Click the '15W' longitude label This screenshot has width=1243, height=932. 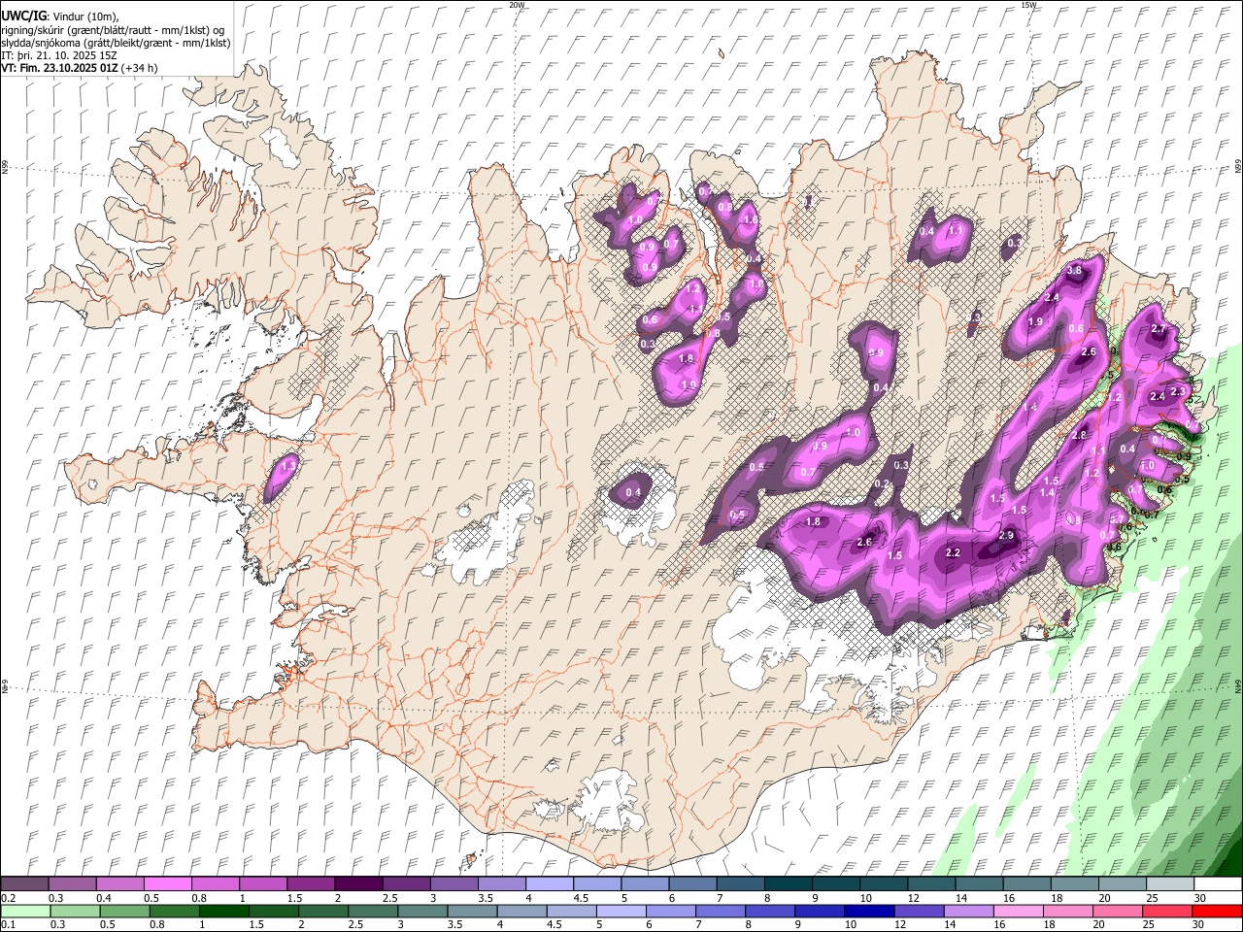[x=1028, y=5]
